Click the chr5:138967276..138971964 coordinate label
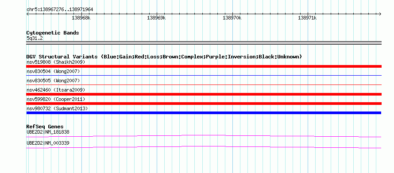The image size is (394, 173). click(60, 10)
